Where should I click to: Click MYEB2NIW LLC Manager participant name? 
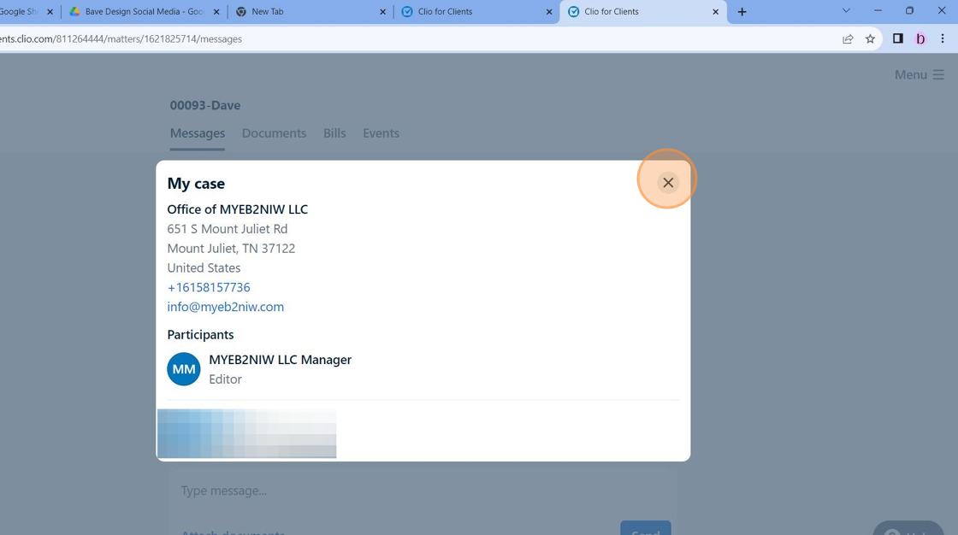click(281, 360)
